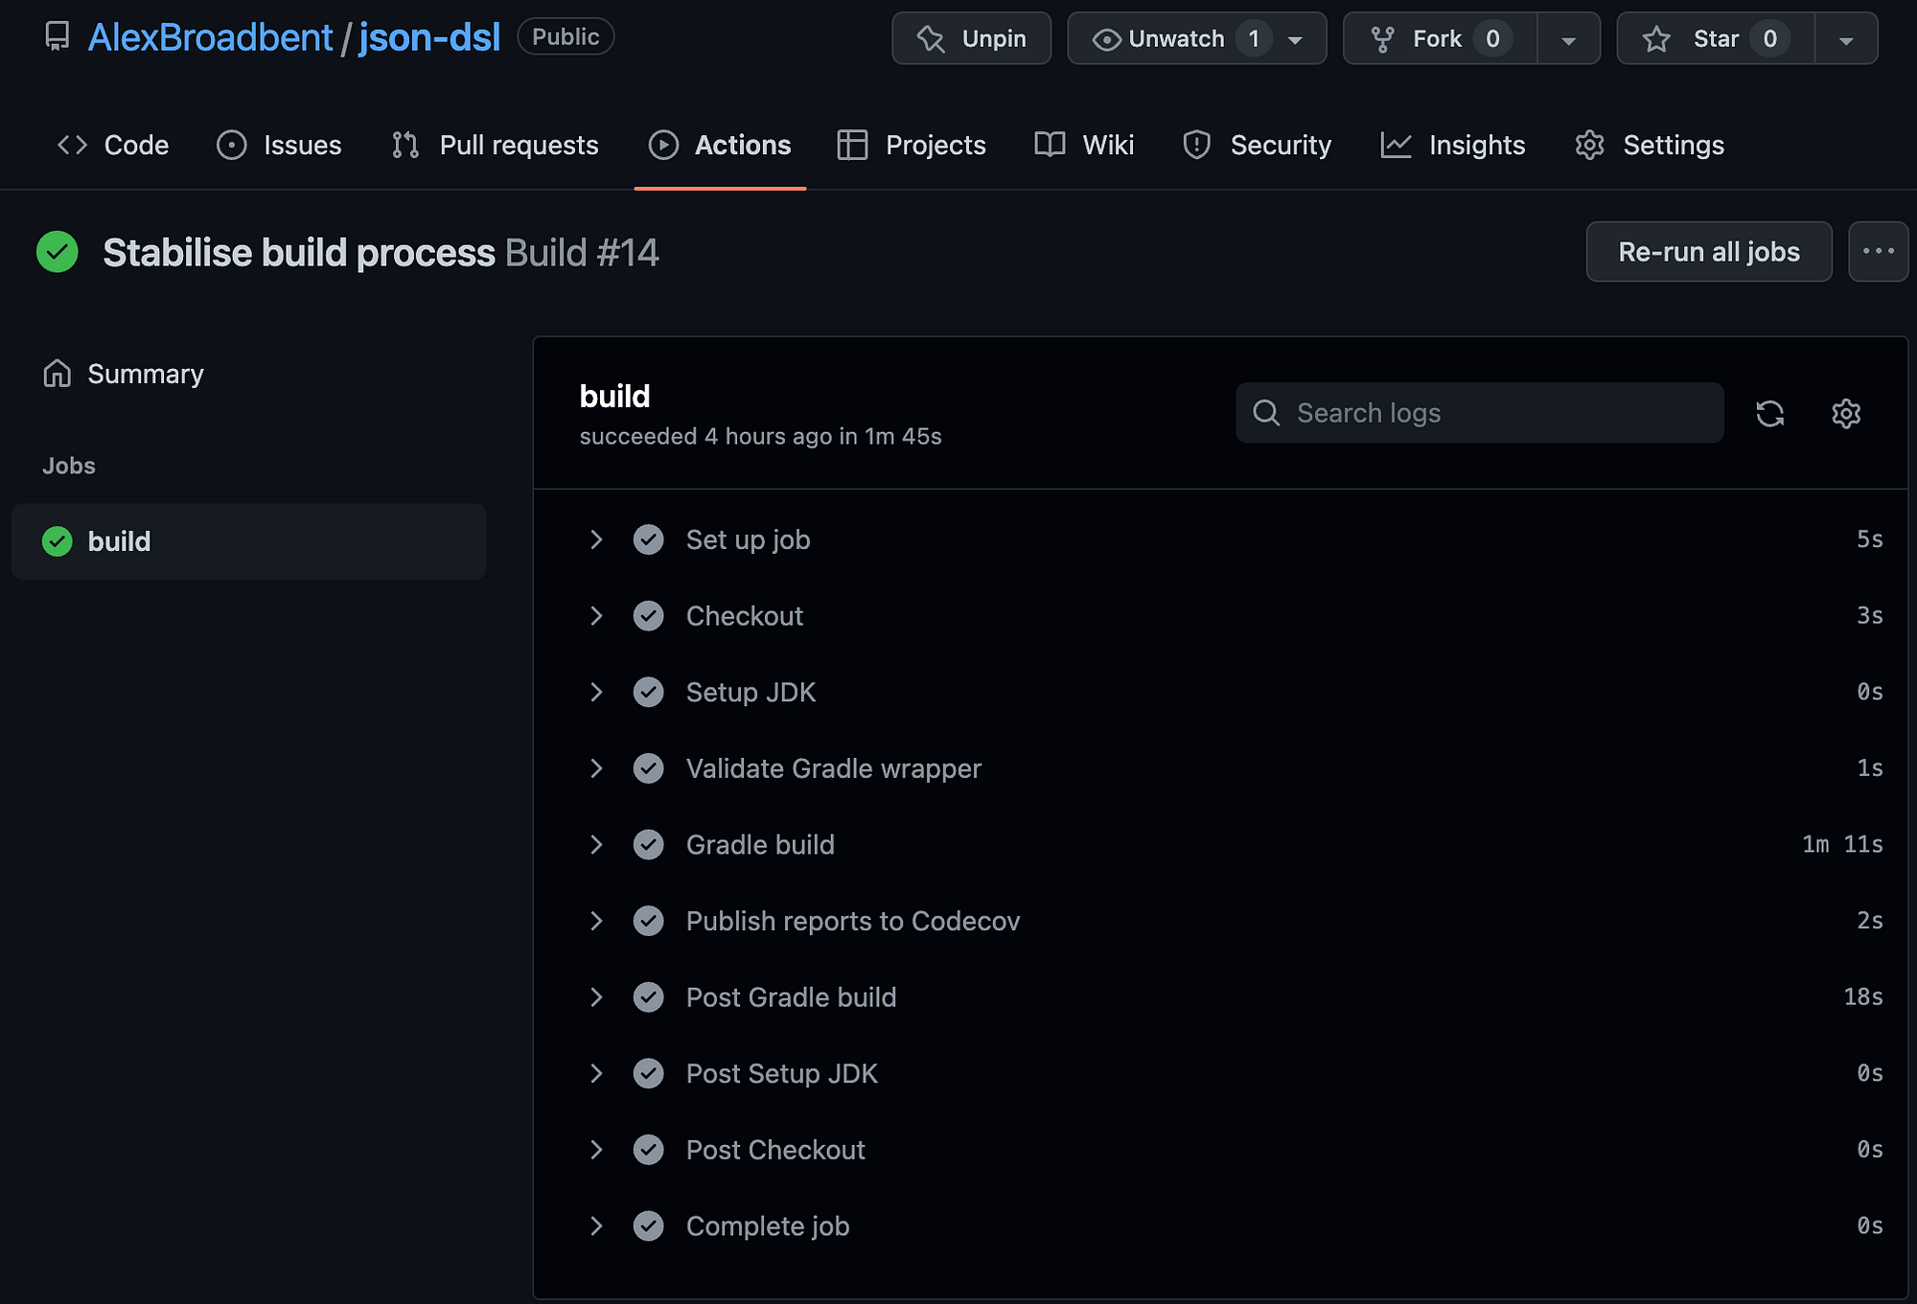Click the Settings gear icon
Screen dimensions: 1917x1304
coord(1846,413)
